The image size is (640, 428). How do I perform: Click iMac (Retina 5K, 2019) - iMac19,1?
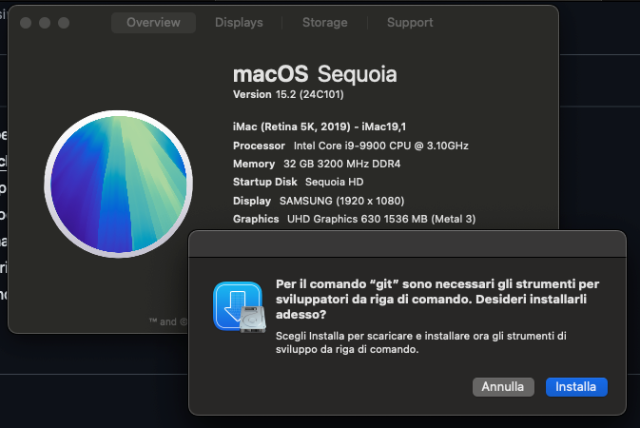(x=320, y=126)
